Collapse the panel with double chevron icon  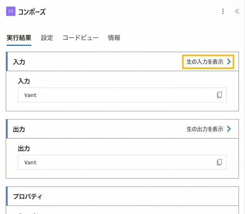tap(237, 11)
